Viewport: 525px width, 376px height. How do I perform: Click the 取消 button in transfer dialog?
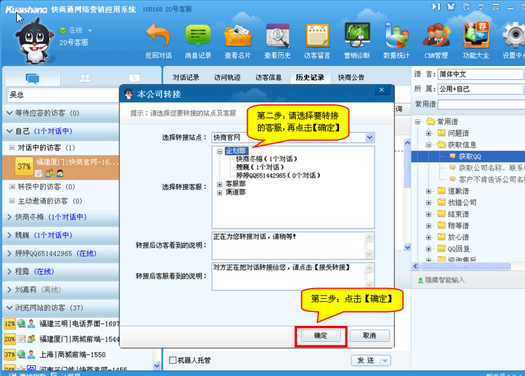click(370, 335)
